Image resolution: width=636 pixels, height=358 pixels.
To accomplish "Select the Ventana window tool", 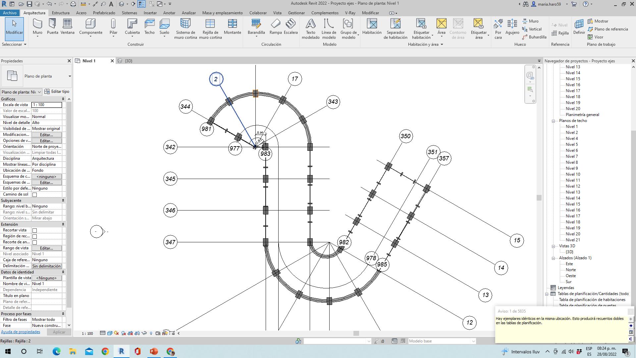I will coord(67,27).
